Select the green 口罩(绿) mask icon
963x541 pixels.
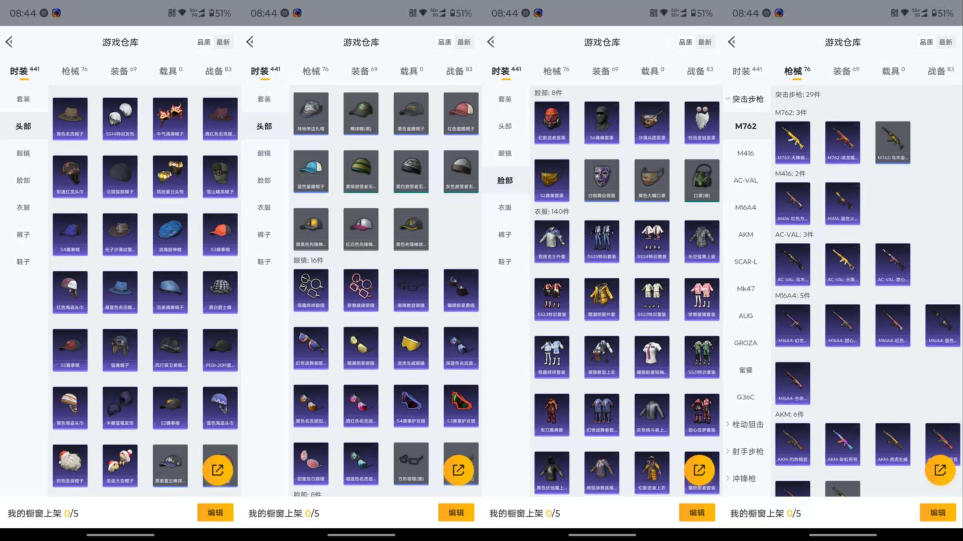tap(701, 180)
